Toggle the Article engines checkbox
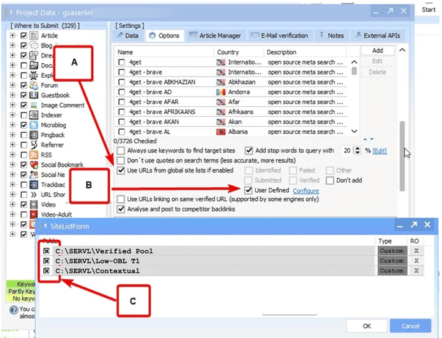 pyautogui.click(x=24, y=36)
